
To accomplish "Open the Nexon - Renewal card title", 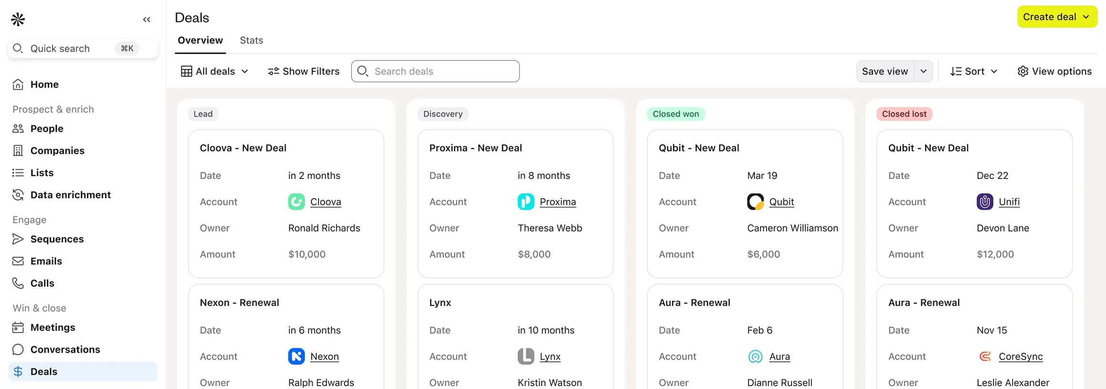I will [239, 303].
